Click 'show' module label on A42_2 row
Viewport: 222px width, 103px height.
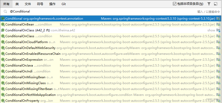211,30
